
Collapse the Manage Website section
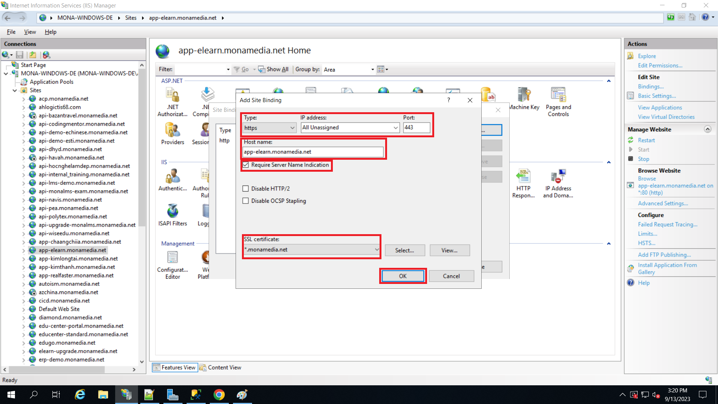point(708,129)
